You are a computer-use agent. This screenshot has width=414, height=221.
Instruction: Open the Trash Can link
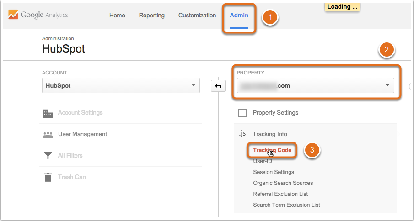(72, 177)
